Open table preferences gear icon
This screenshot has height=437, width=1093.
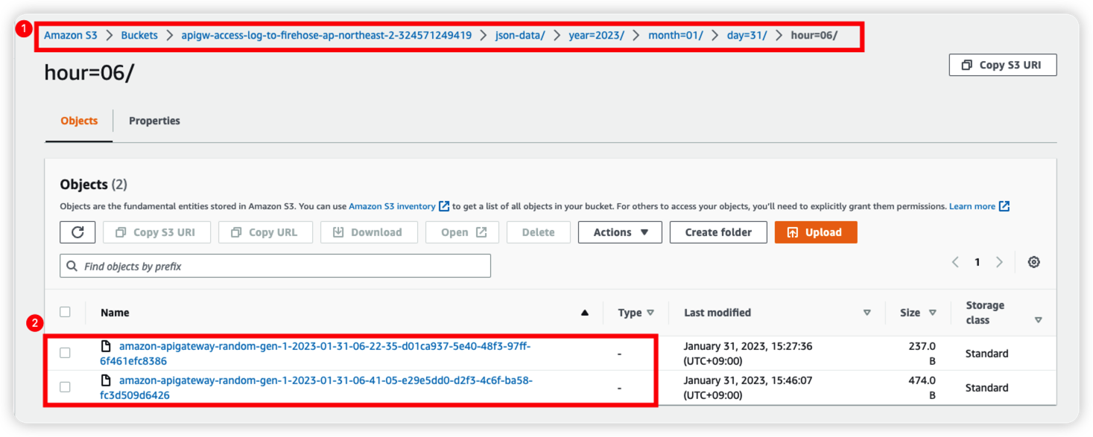[x=1033, y=262]
